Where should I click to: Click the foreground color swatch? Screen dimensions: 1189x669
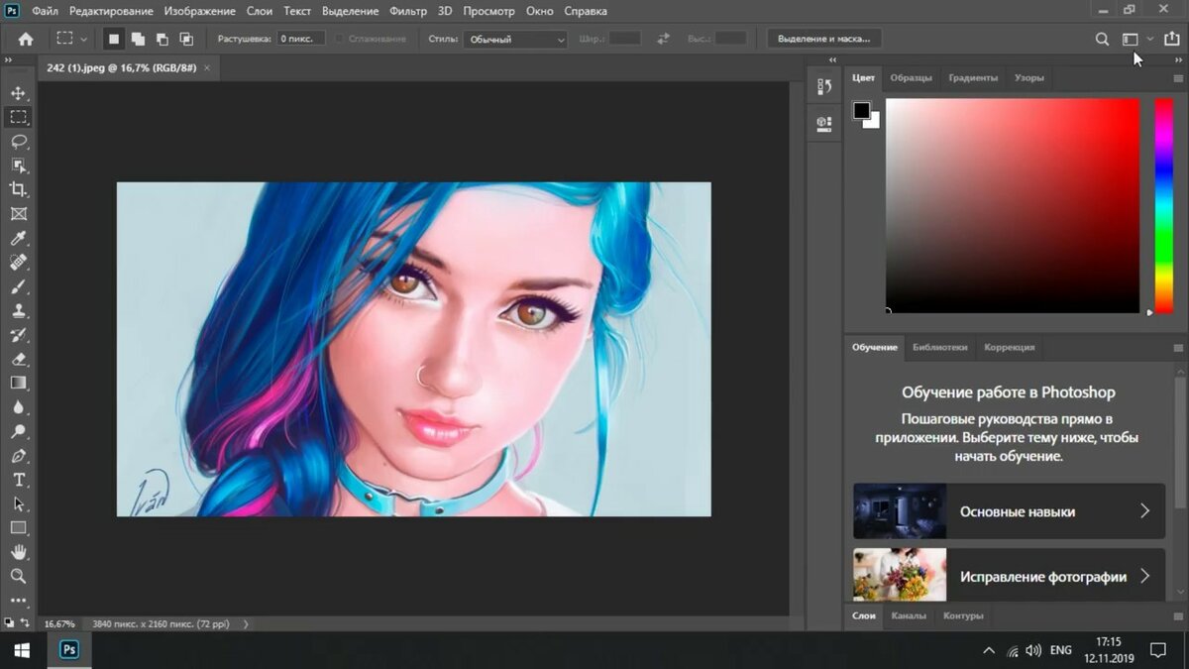pyautogui.click(x=862, y=109)
